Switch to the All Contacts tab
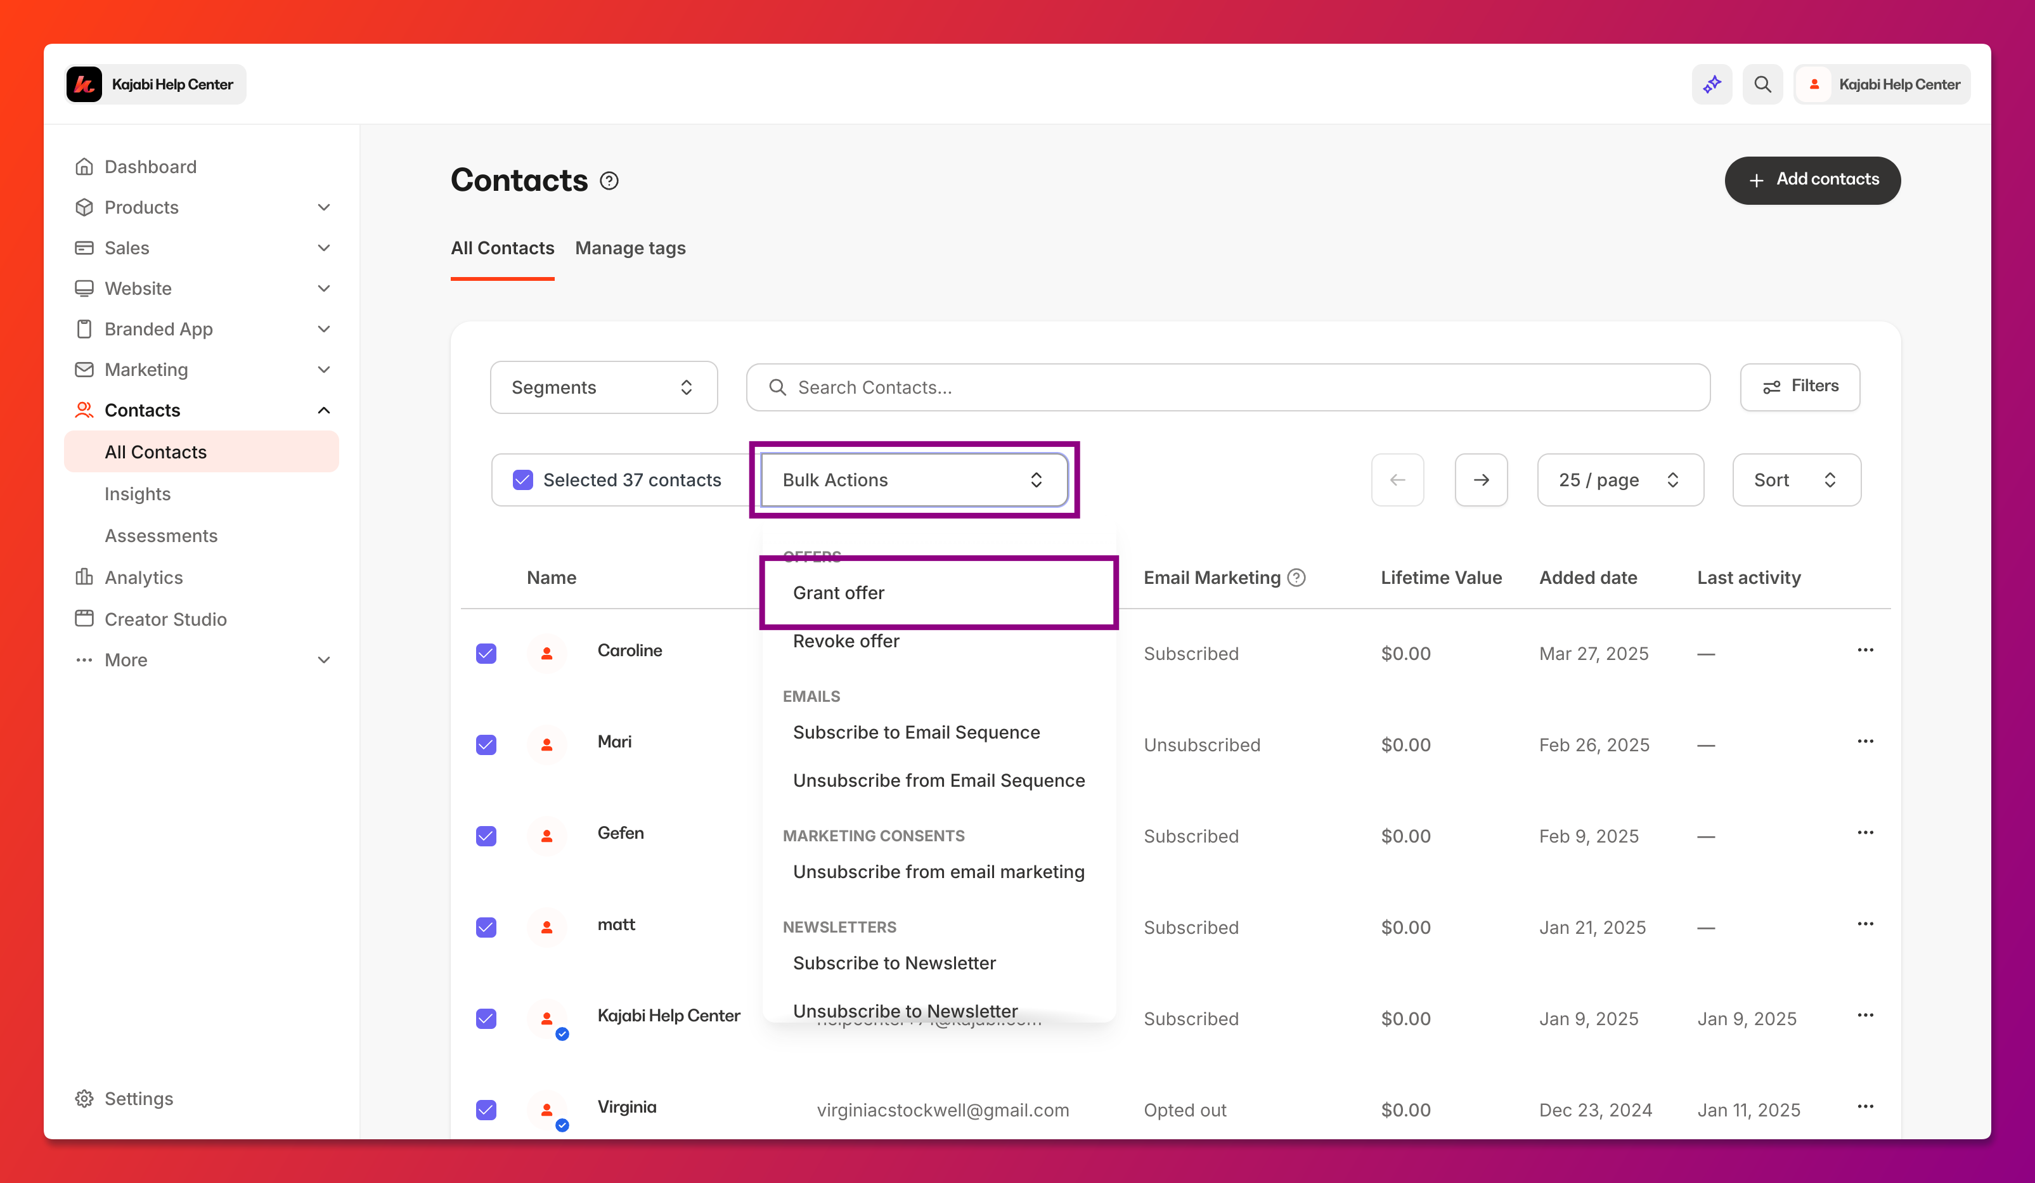 (502, 248)
